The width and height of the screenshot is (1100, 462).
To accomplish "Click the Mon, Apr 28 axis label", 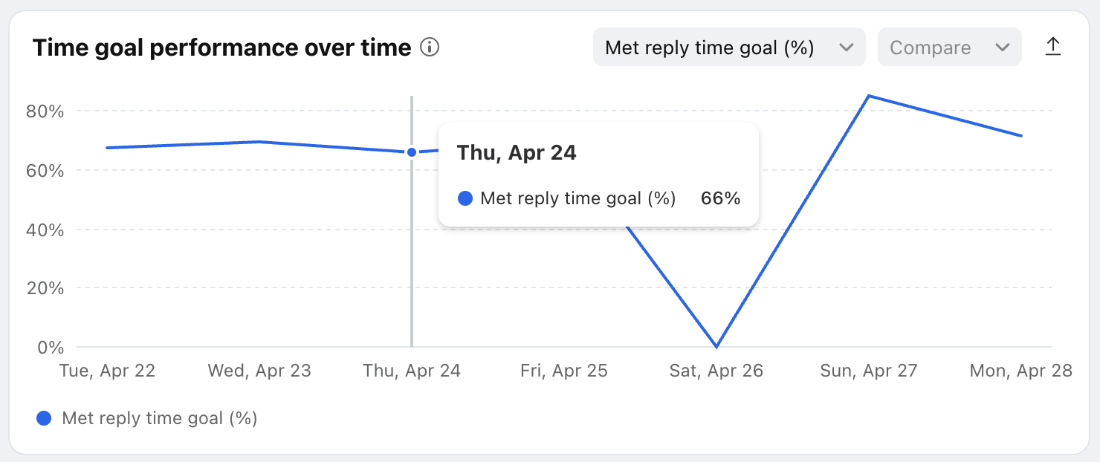I will click(1021, 371).
